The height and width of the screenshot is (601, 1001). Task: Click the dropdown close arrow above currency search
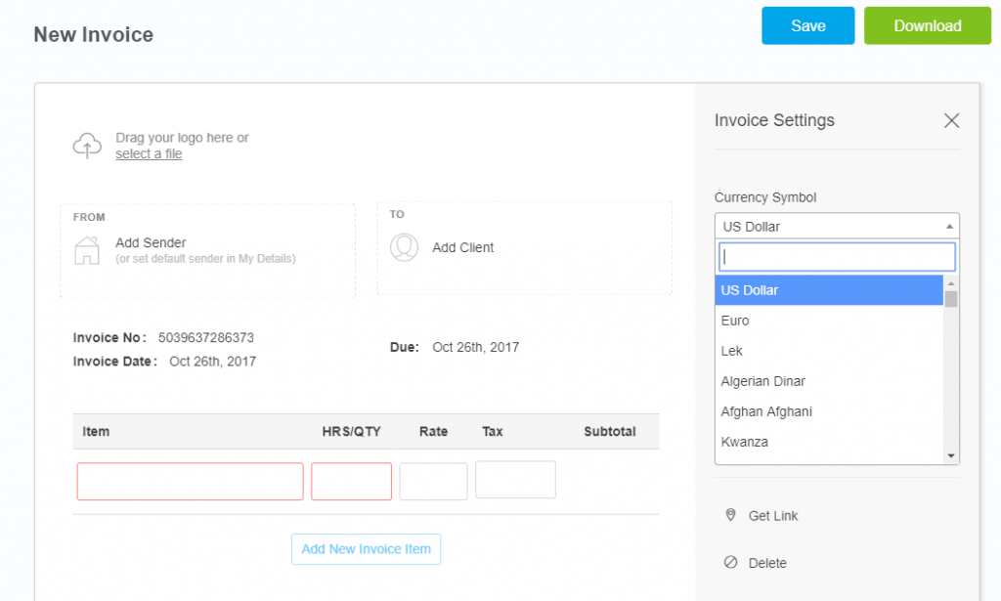pyautogui.click(x=949, y=226)
